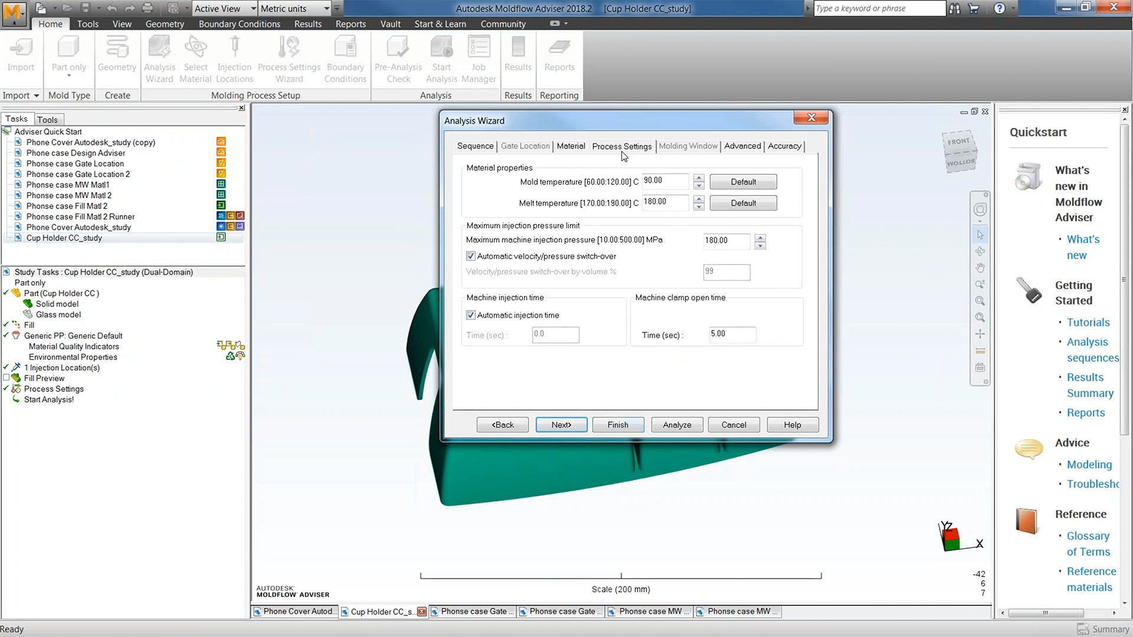
Task: Click the Analyze button
Action: [677, 425]
